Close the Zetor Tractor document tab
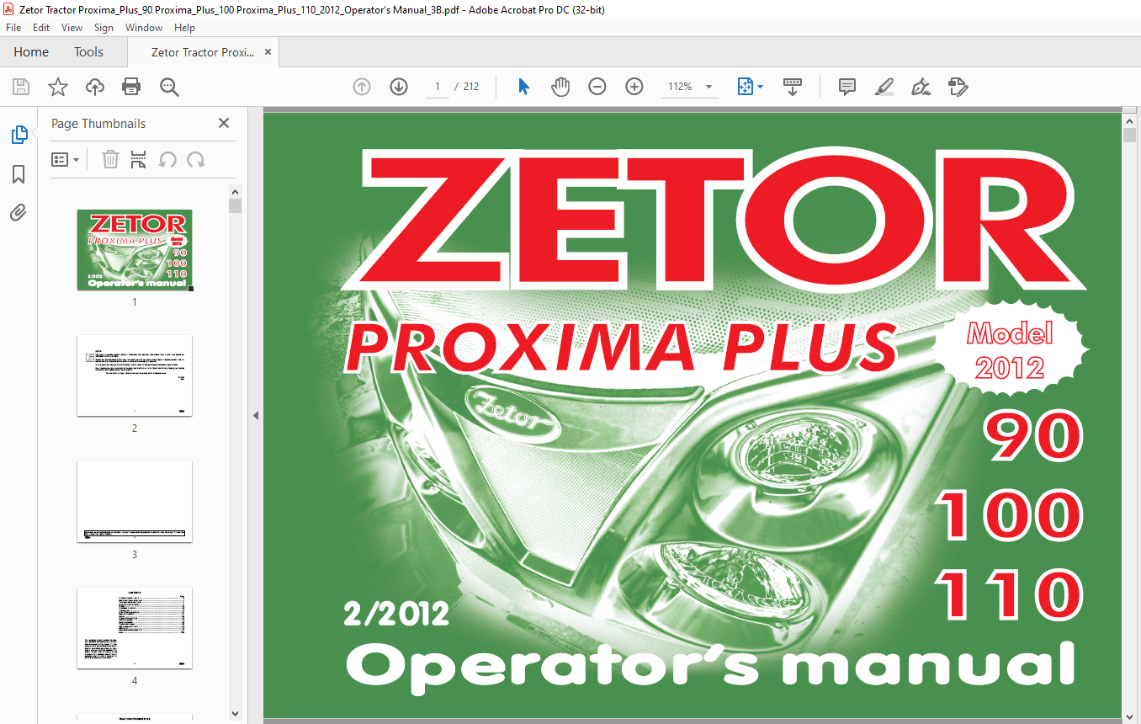 (x=268, y=52)
